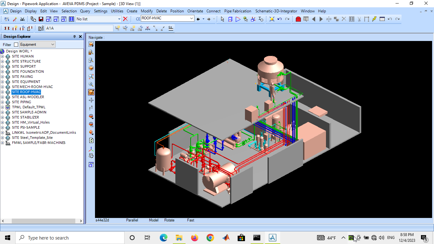Image resolution: width=434 pixels, height=244 pixels.
Task: Click the walk footprints icon
Action: 91,108
